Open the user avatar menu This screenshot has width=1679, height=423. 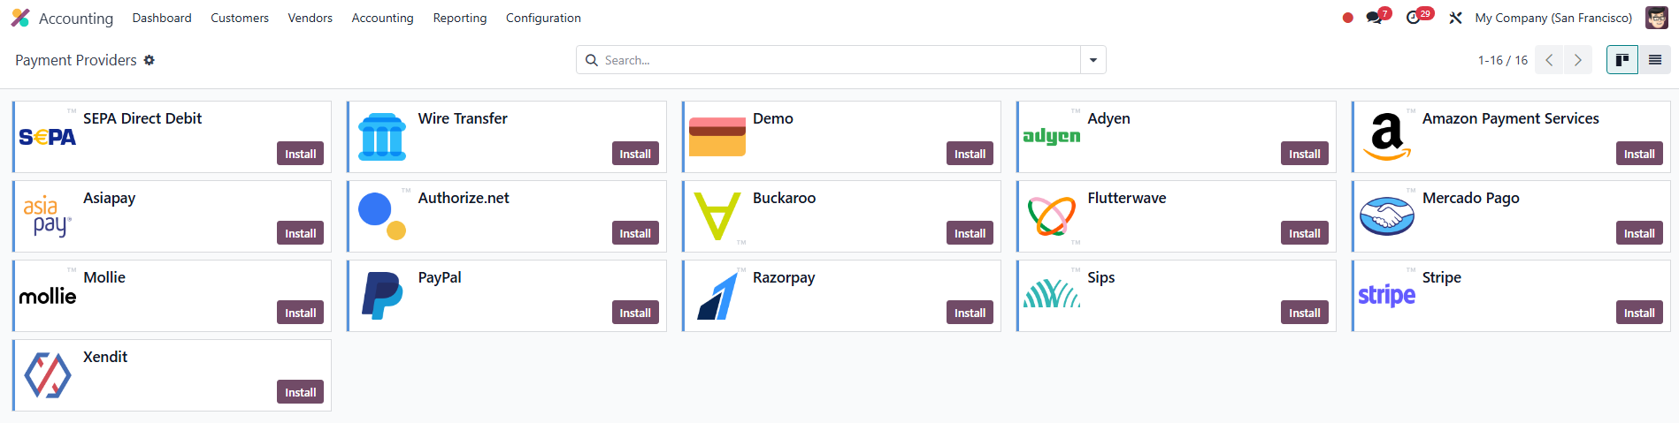[1656, 18]
